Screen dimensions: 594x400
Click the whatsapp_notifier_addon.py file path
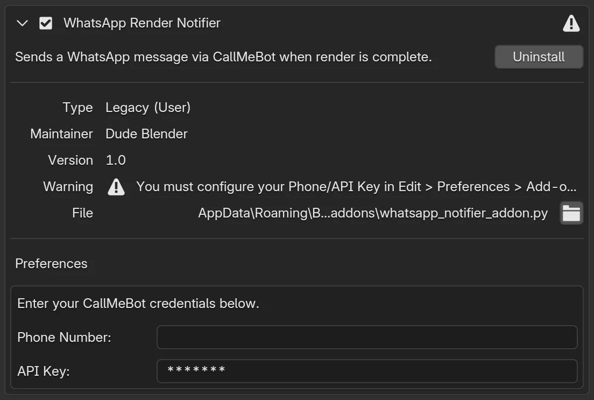point(372,213)
